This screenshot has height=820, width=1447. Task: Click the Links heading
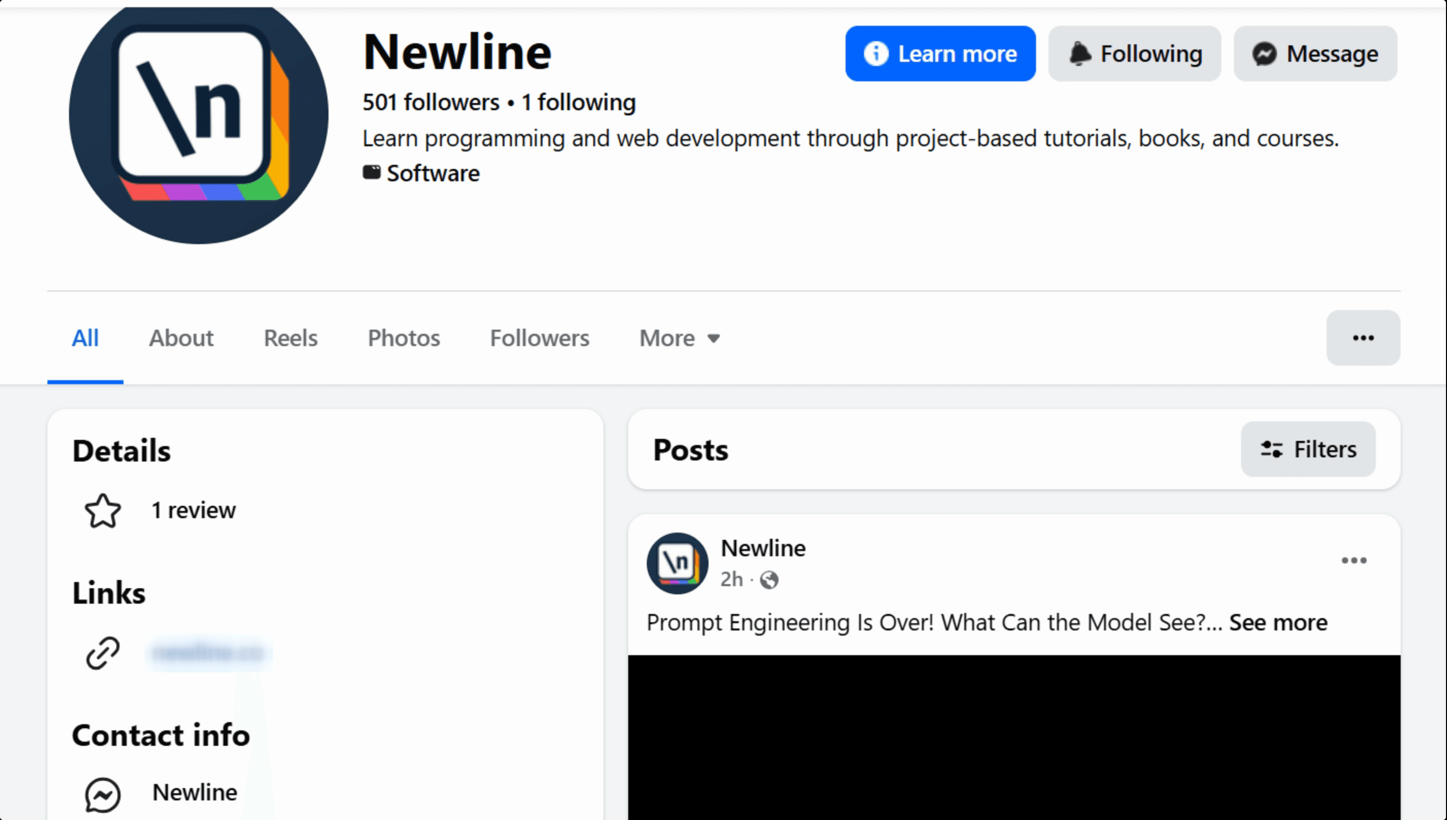pos(109,593)
